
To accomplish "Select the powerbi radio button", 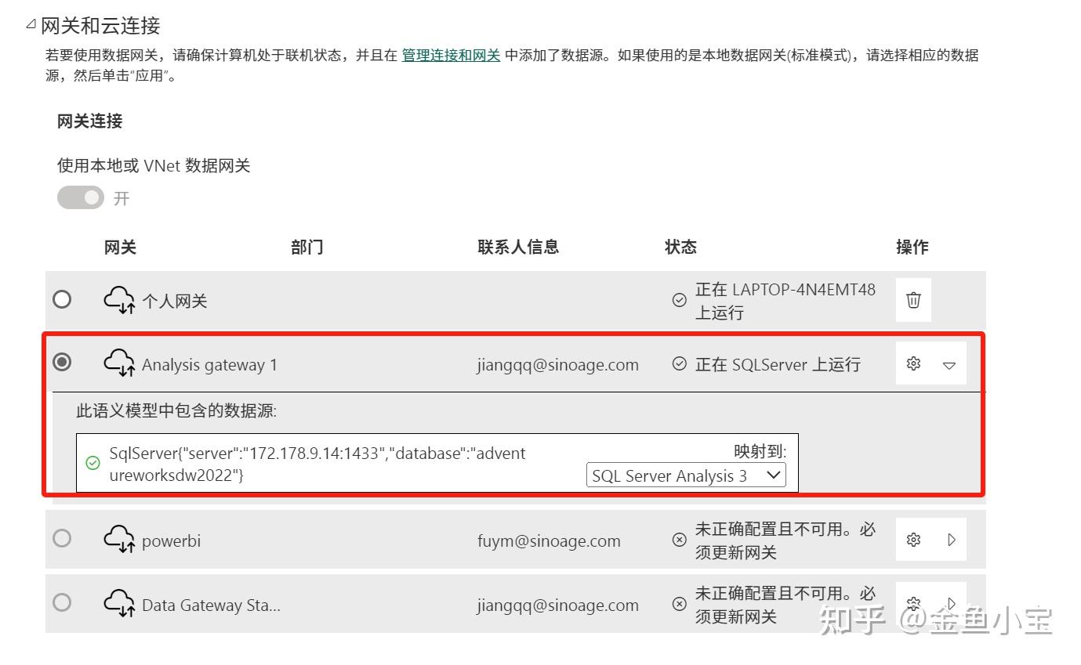I will coord(63,539).
